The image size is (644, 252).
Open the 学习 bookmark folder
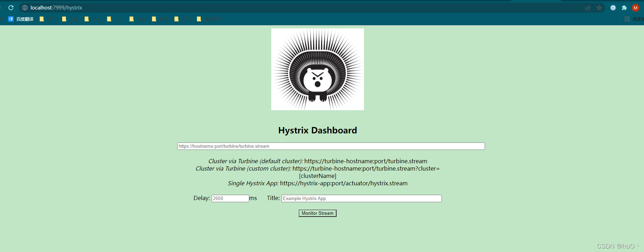click(48, 19)
